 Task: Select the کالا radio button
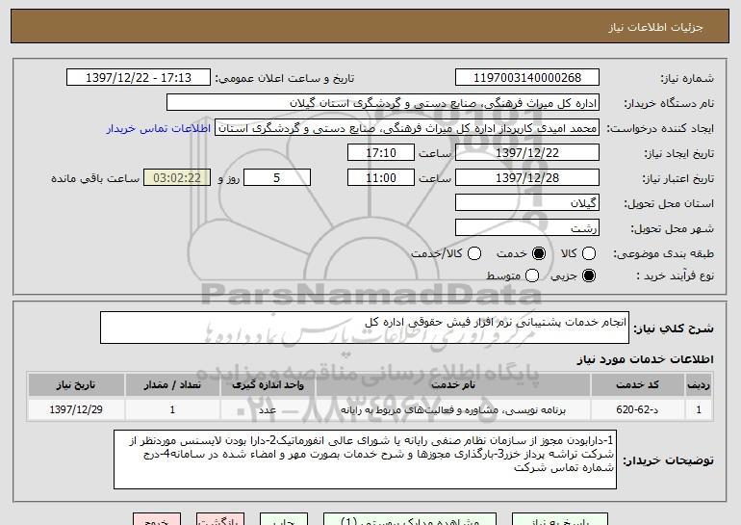589,253
